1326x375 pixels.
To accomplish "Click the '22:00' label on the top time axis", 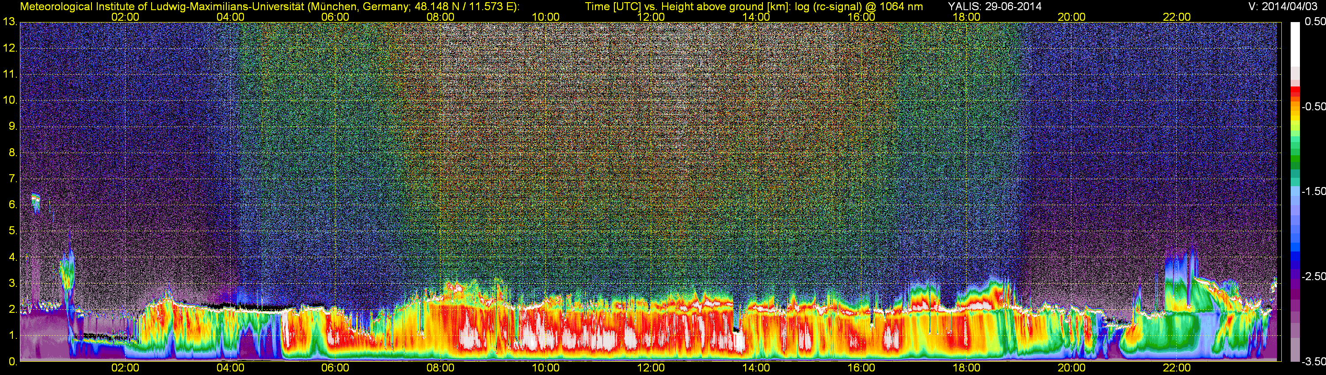I will tap(1177, 17).
